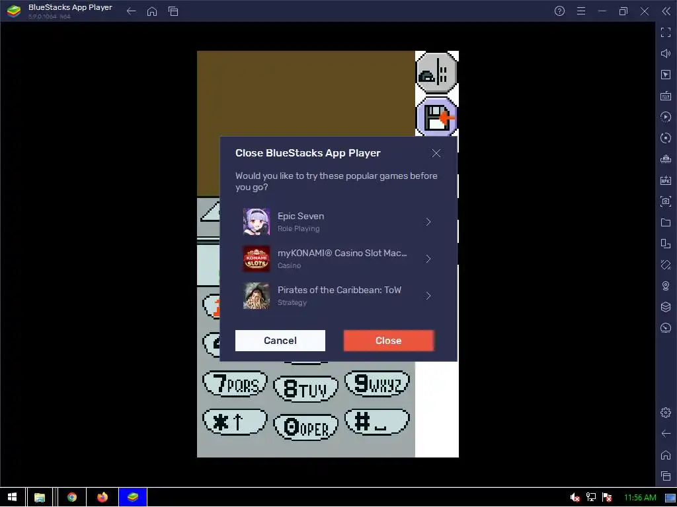
Task: Open the media folder icon in sidebar
Action: click(666, 222)
